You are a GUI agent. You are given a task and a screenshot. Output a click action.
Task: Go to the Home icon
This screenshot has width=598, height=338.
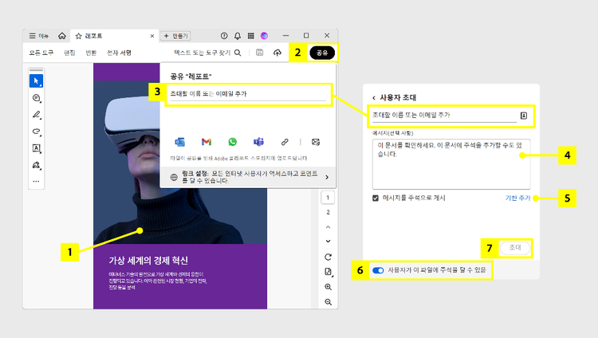tap(61, 36)
